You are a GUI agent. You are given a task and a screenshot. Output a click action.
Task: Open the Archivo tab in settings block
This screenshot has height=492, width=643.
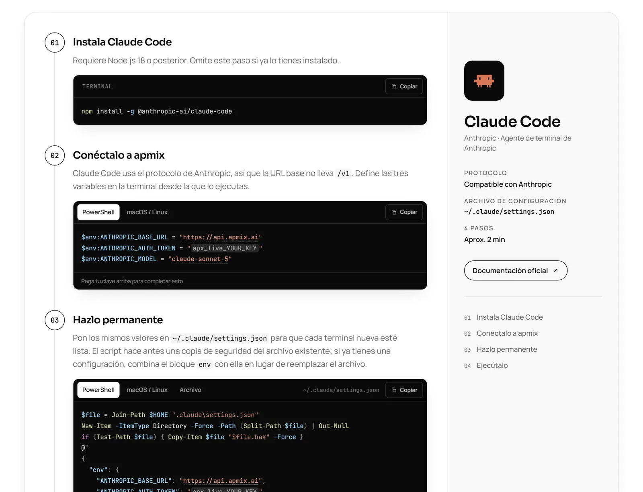(x=190, y=390)
